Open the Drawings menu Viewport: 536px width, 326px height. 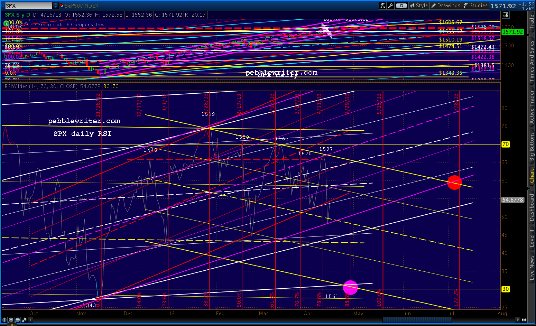click(x=445, y=6)
